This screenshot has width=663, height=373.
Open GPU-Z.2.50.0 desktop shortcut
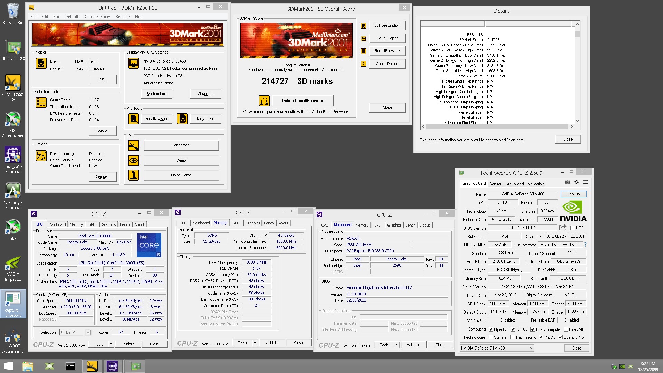(13, 50)
